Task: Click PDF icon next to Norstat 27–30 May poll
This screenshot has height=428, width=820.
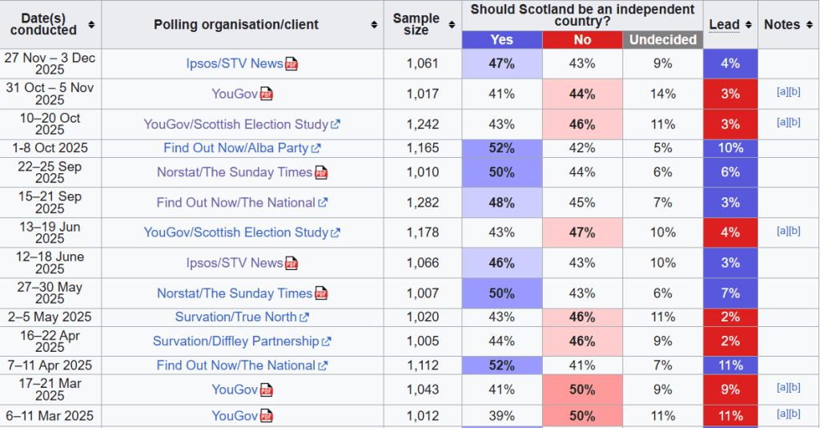Action: 321,293
